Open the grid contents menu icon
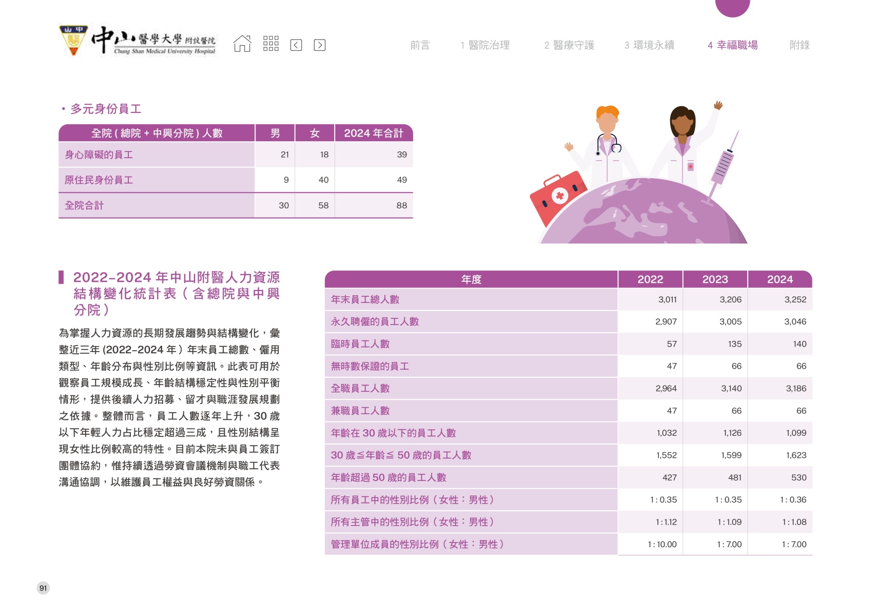The width and height of the screenshot is (871, 616). (x=270, y=44)
